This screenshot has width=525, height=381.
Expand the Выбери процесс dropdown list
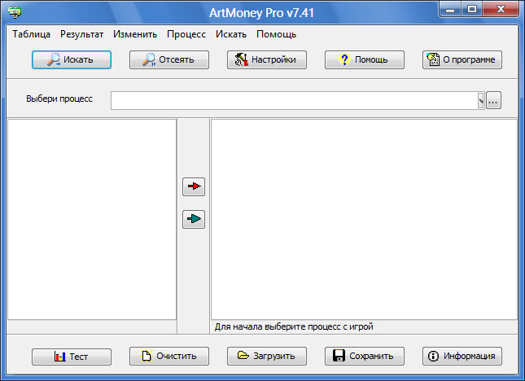480,100
